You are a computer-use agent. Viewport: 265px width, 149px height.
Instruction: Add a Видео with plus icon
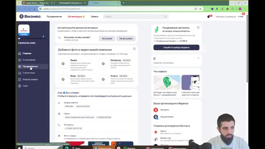(x=63, y=64)
